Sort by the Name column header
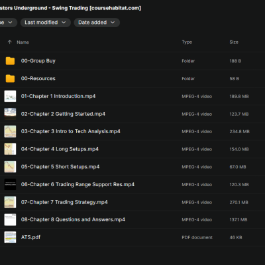The image size is (265, 265). [x=23, y=42]
